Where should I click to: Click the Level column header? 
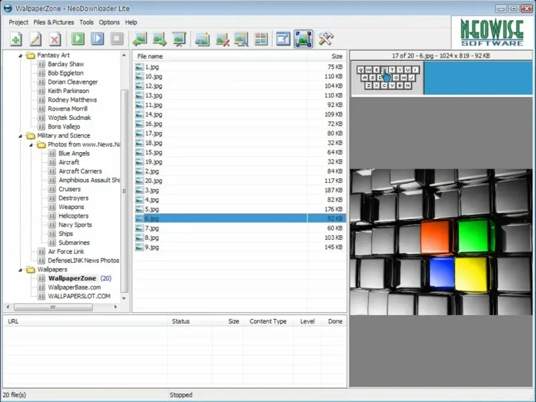pos(308,322)
